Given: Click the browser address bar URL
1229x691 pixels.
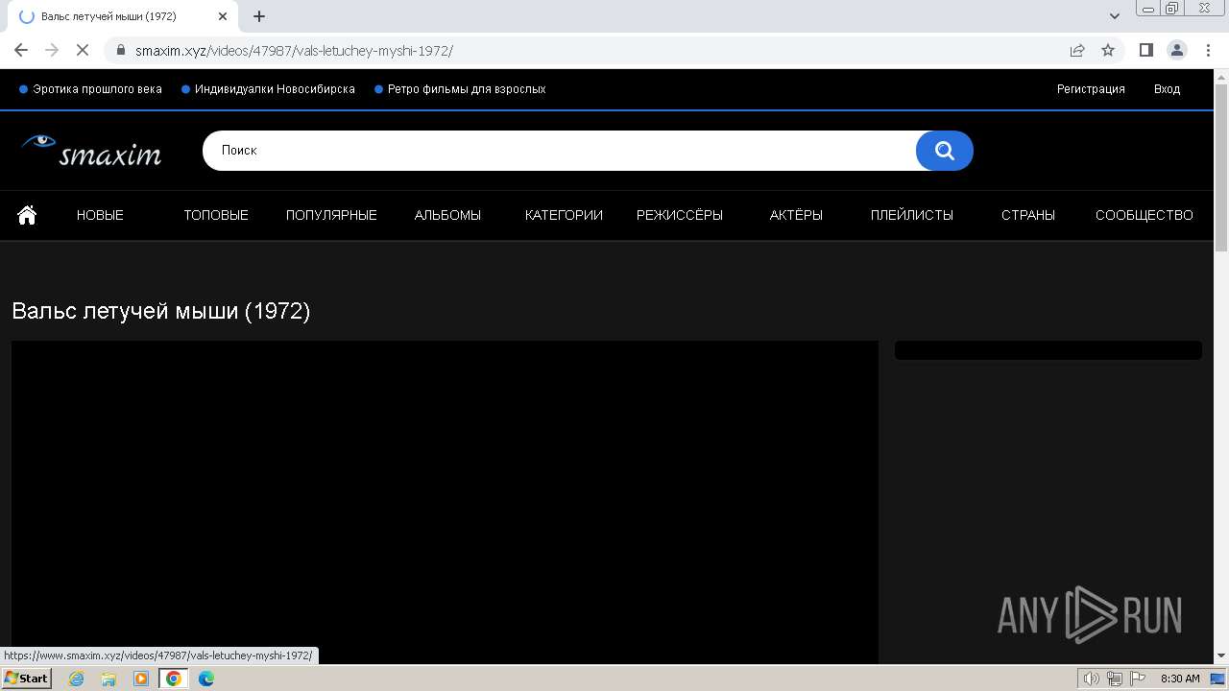Looking at the screenshot, I should (294, 51).
